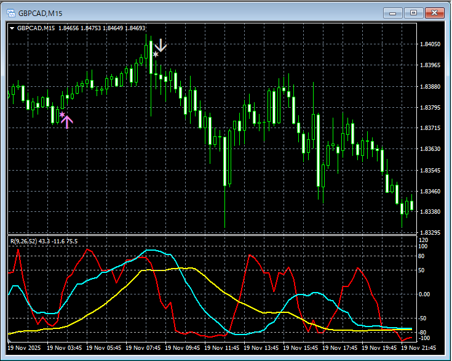Viewport: 452px width, 361px height.
Task: Click the pink up-arrow buy signal
Action: coord(67,122)
